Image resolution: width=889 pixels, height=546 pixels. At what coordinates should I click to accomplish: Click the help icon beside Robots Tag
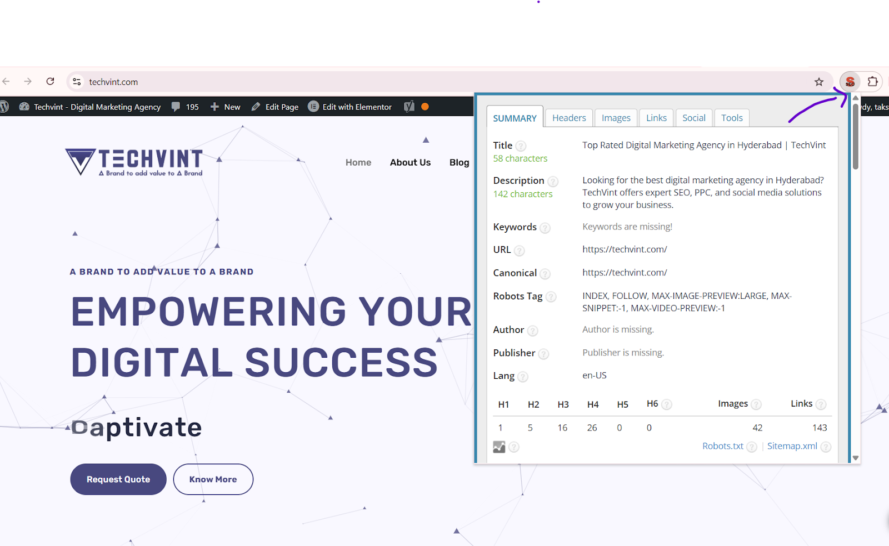pyautogui.click(x=551, y=297)
